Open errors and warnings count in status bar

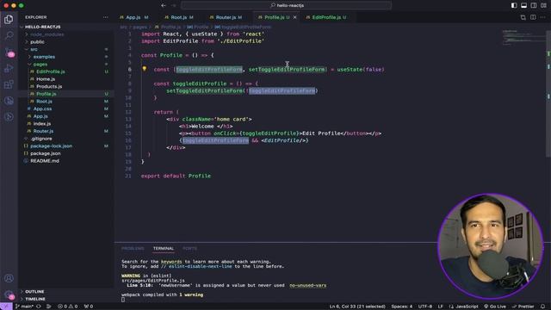coord(67,307)
